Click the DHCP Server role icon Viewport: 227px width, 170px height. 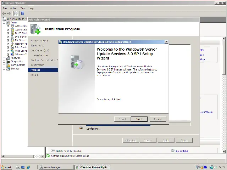pos(13,33)
